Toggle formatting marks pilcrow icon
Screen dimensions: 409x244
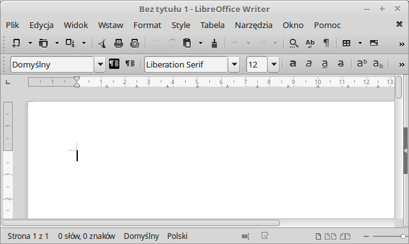click(x=326, y=43)
